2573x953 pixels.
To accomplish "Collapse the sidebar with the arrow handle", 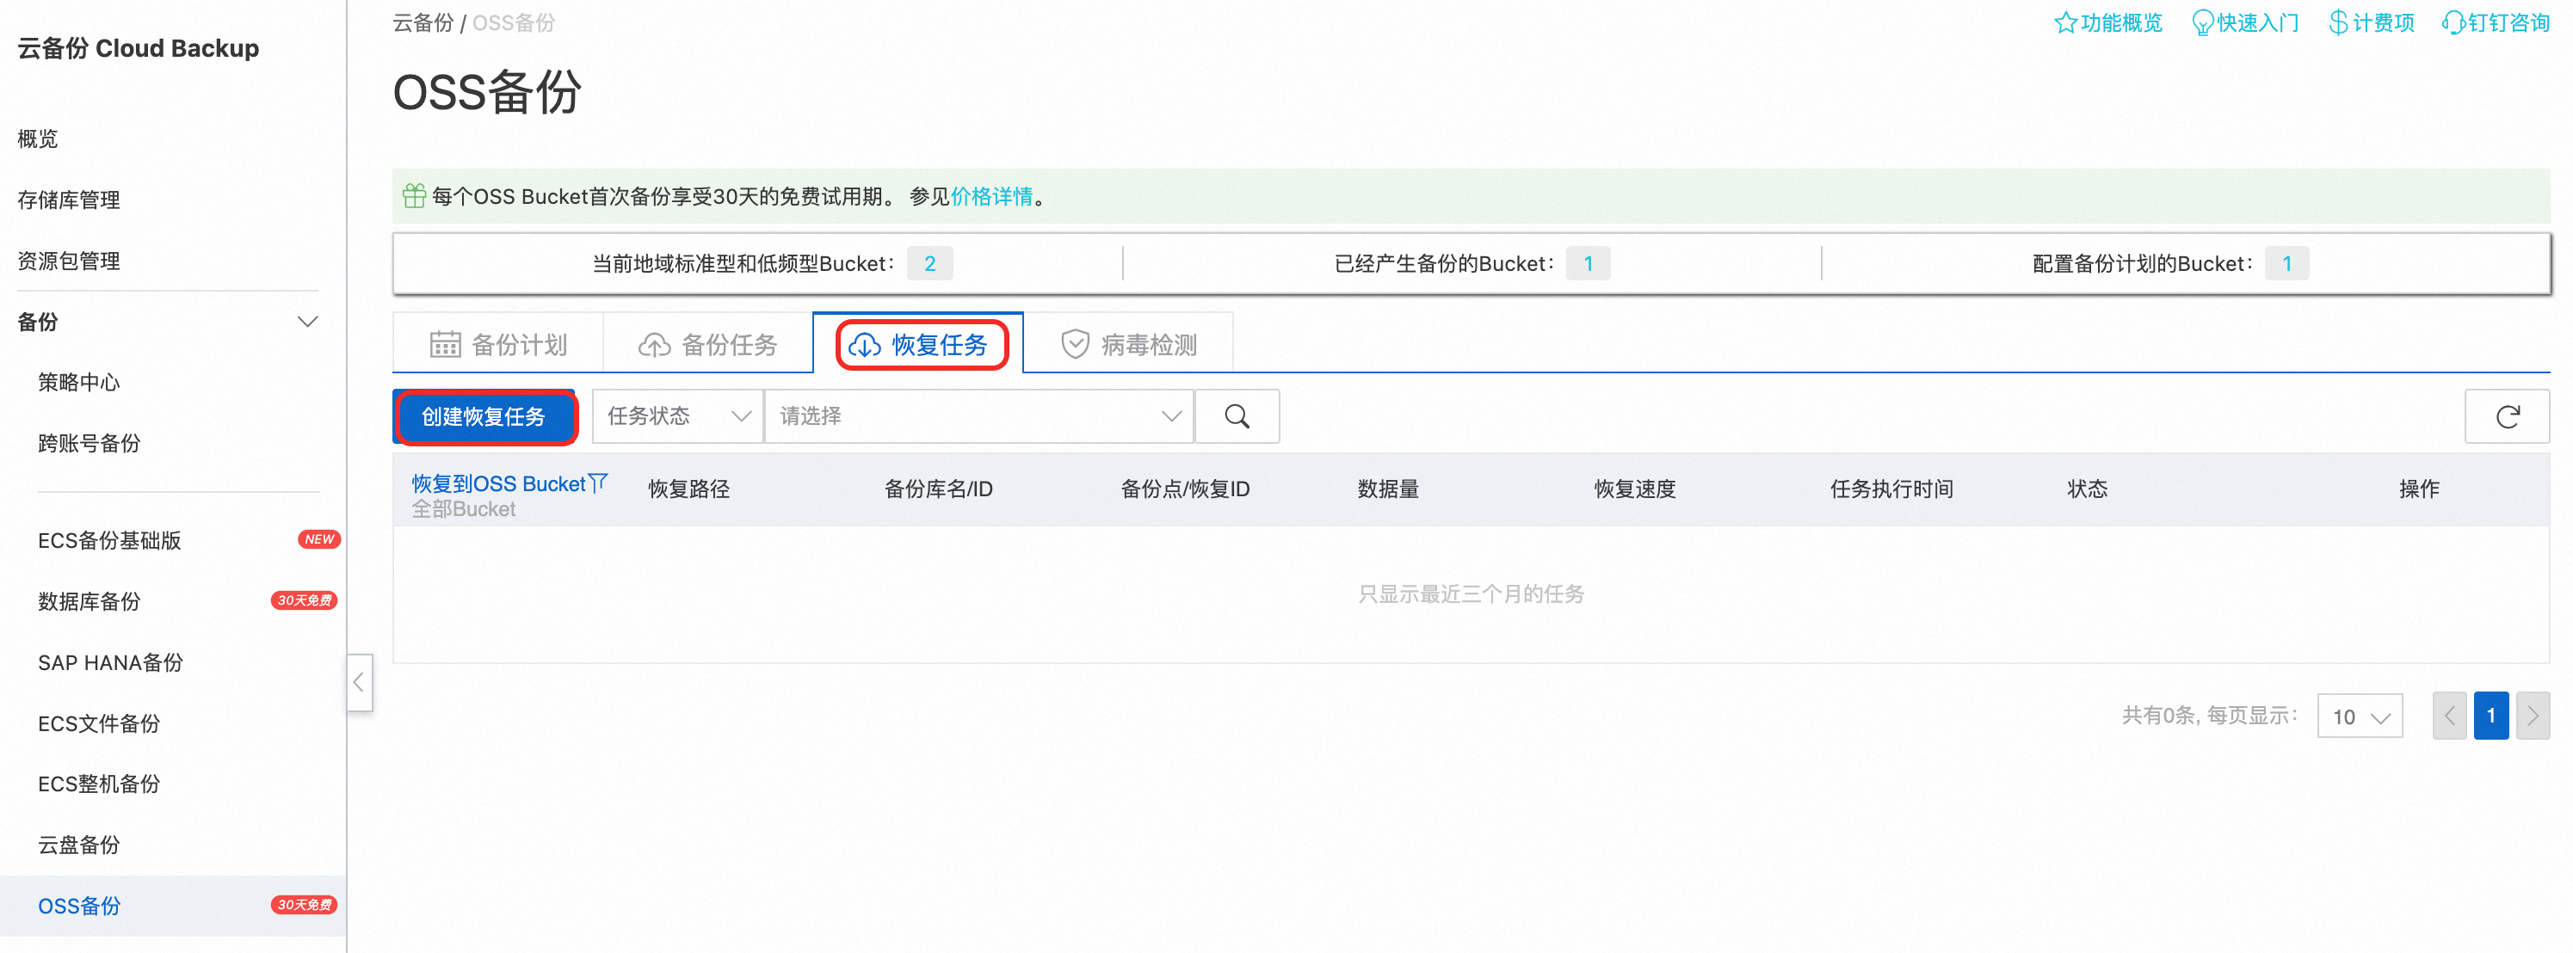I will point(360,683).
